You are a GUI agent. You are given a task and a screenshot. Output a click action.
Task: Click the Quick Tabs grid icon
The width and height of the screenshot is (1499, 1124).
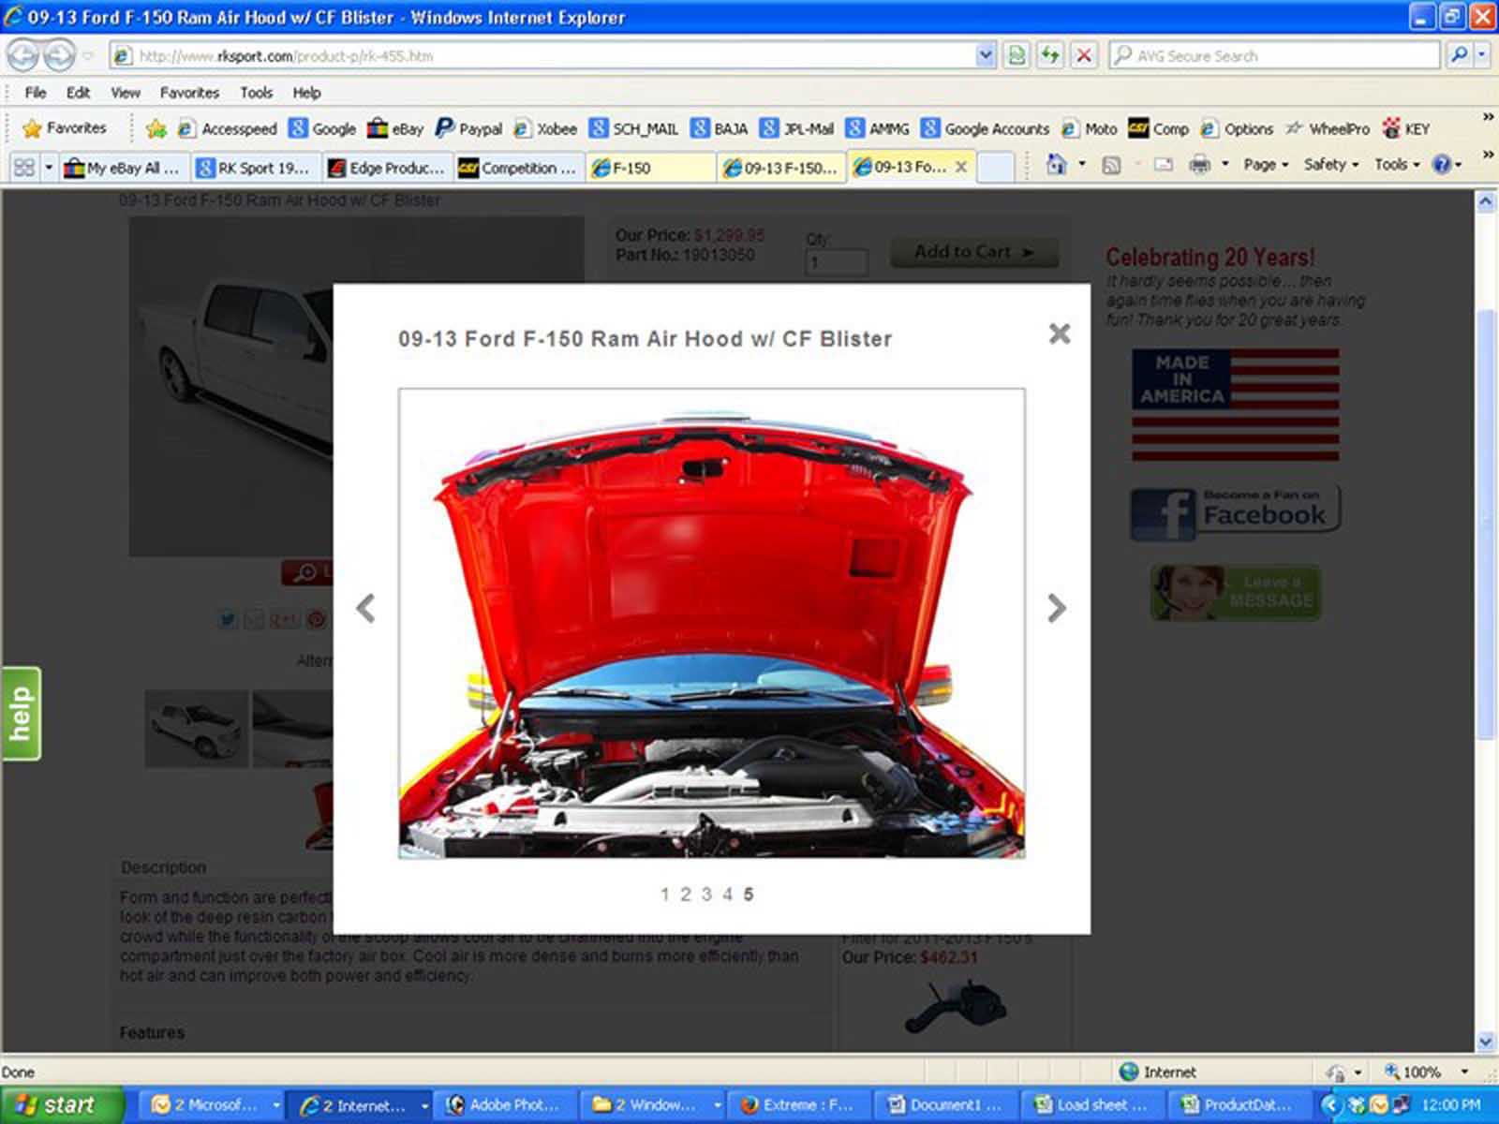point(23,168)
